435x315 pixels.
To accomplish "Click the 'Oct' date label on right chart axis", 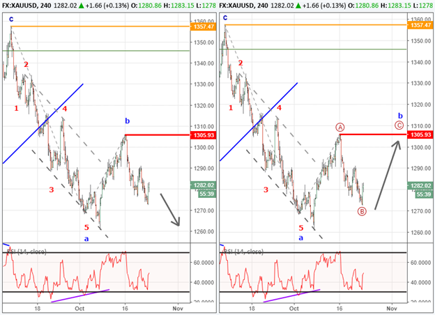I will pos(294,308).
